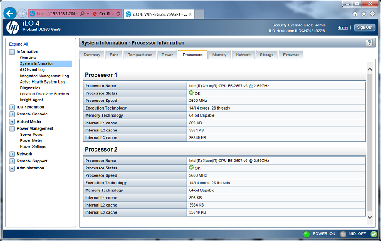Select the Processors tab

pyautogui.click(x=192, y=55)
